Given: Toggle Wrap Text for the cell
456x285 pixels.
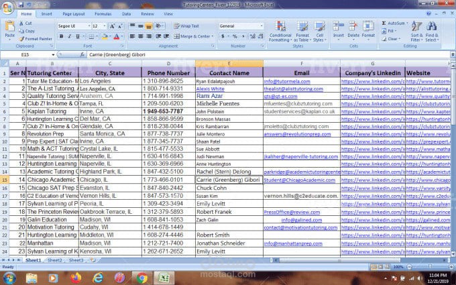Looking at the screenshot, I should tap(186, 26).
